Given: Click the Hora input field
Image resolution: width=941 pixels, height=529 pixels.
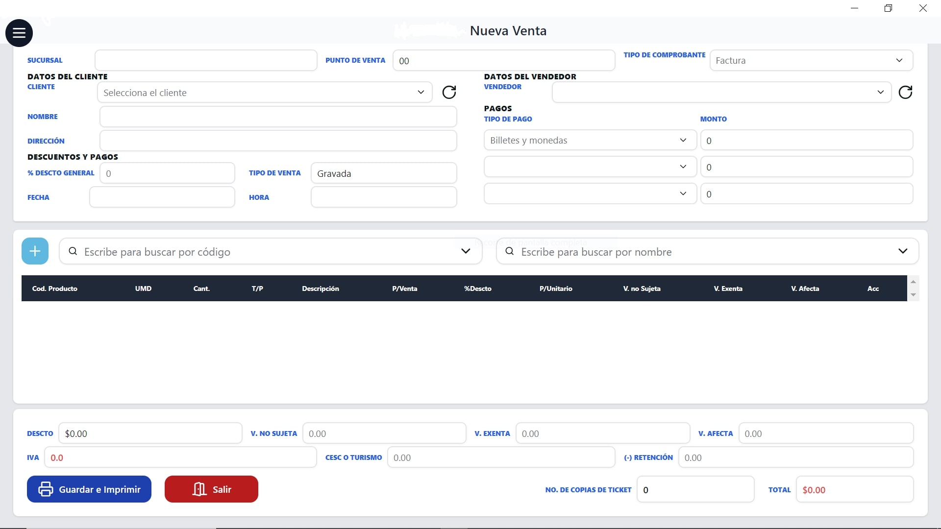Looking at the screenshot, I should [384, 197].
